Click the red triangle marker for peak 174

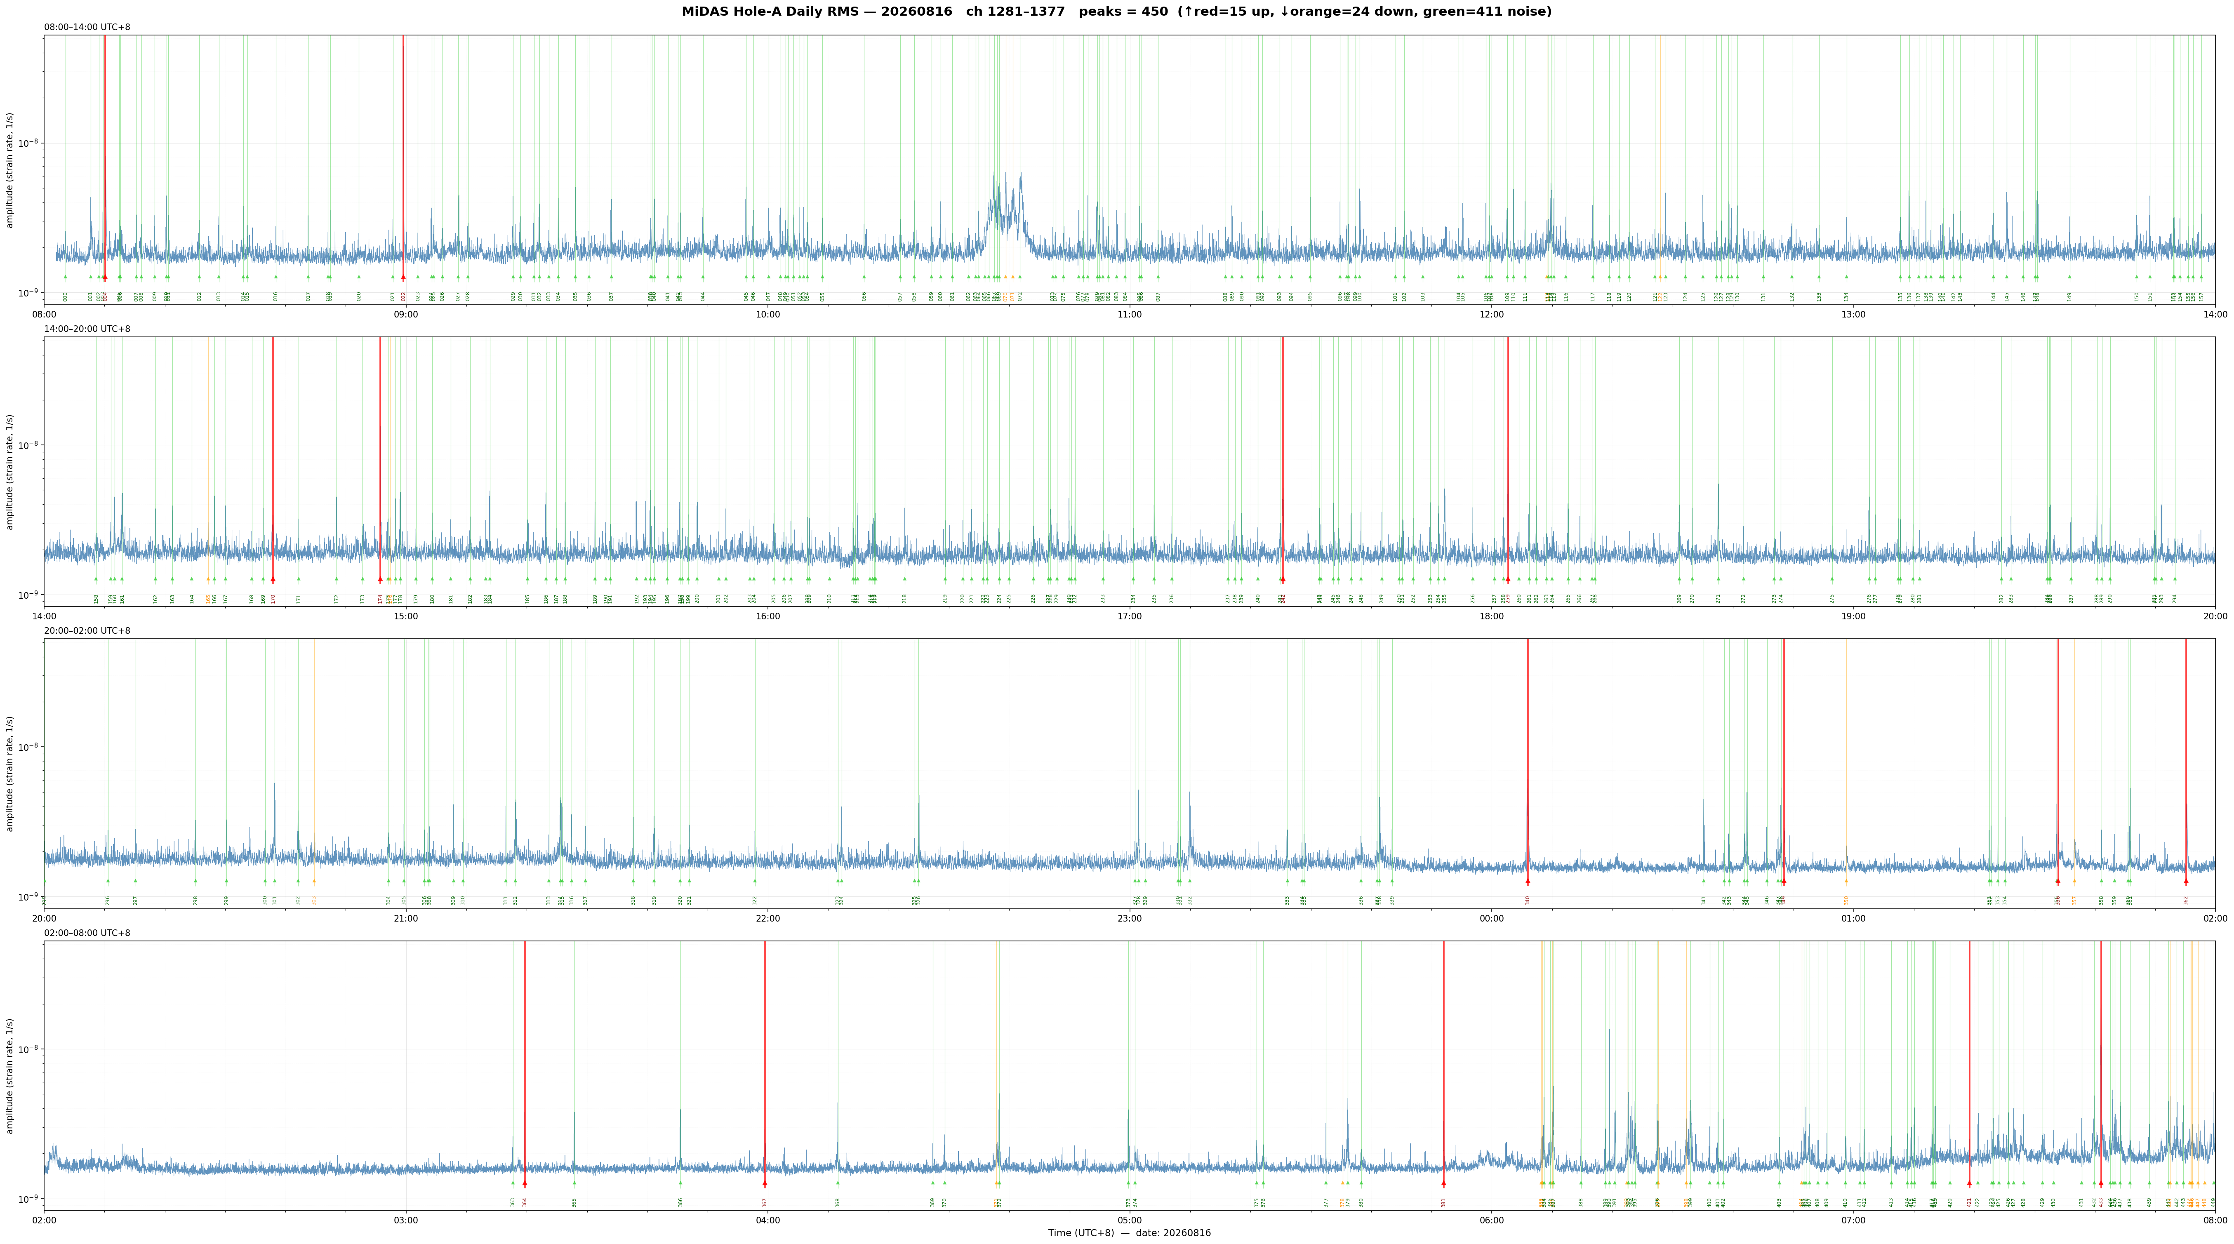pos(380,579)
